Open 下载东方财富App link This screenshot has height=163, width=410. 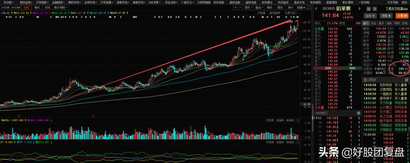[x=397, y=9]
